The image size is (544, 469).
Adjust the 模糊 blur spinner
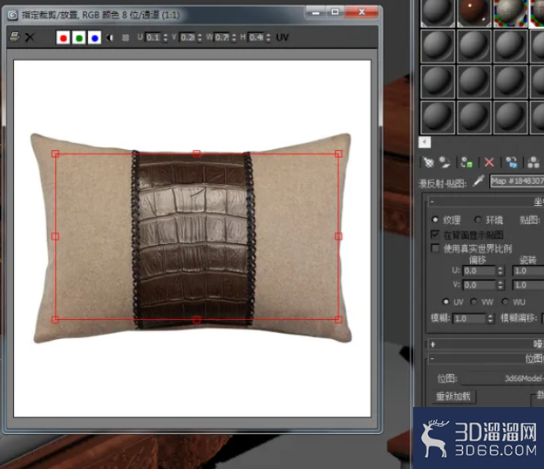[490, 318]
